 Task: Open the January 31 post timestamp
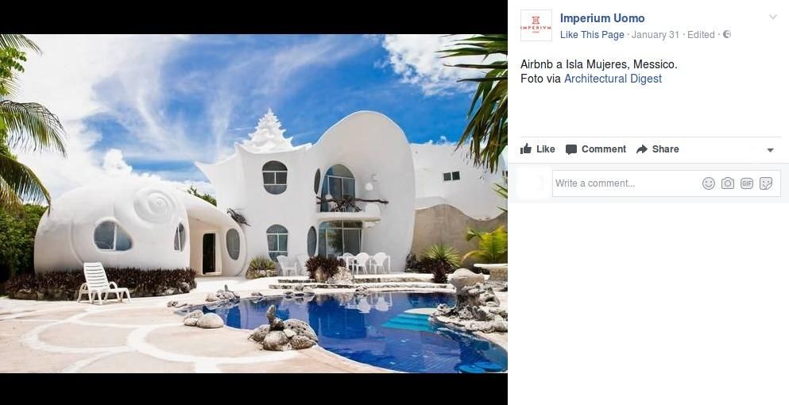(656, 35)
